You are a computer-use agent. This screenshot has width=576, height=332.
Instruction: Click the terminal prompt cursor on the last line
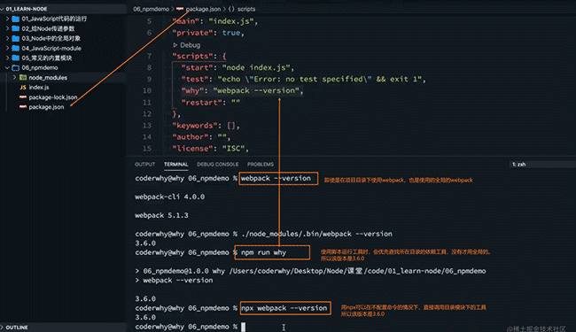pos(243,327)
